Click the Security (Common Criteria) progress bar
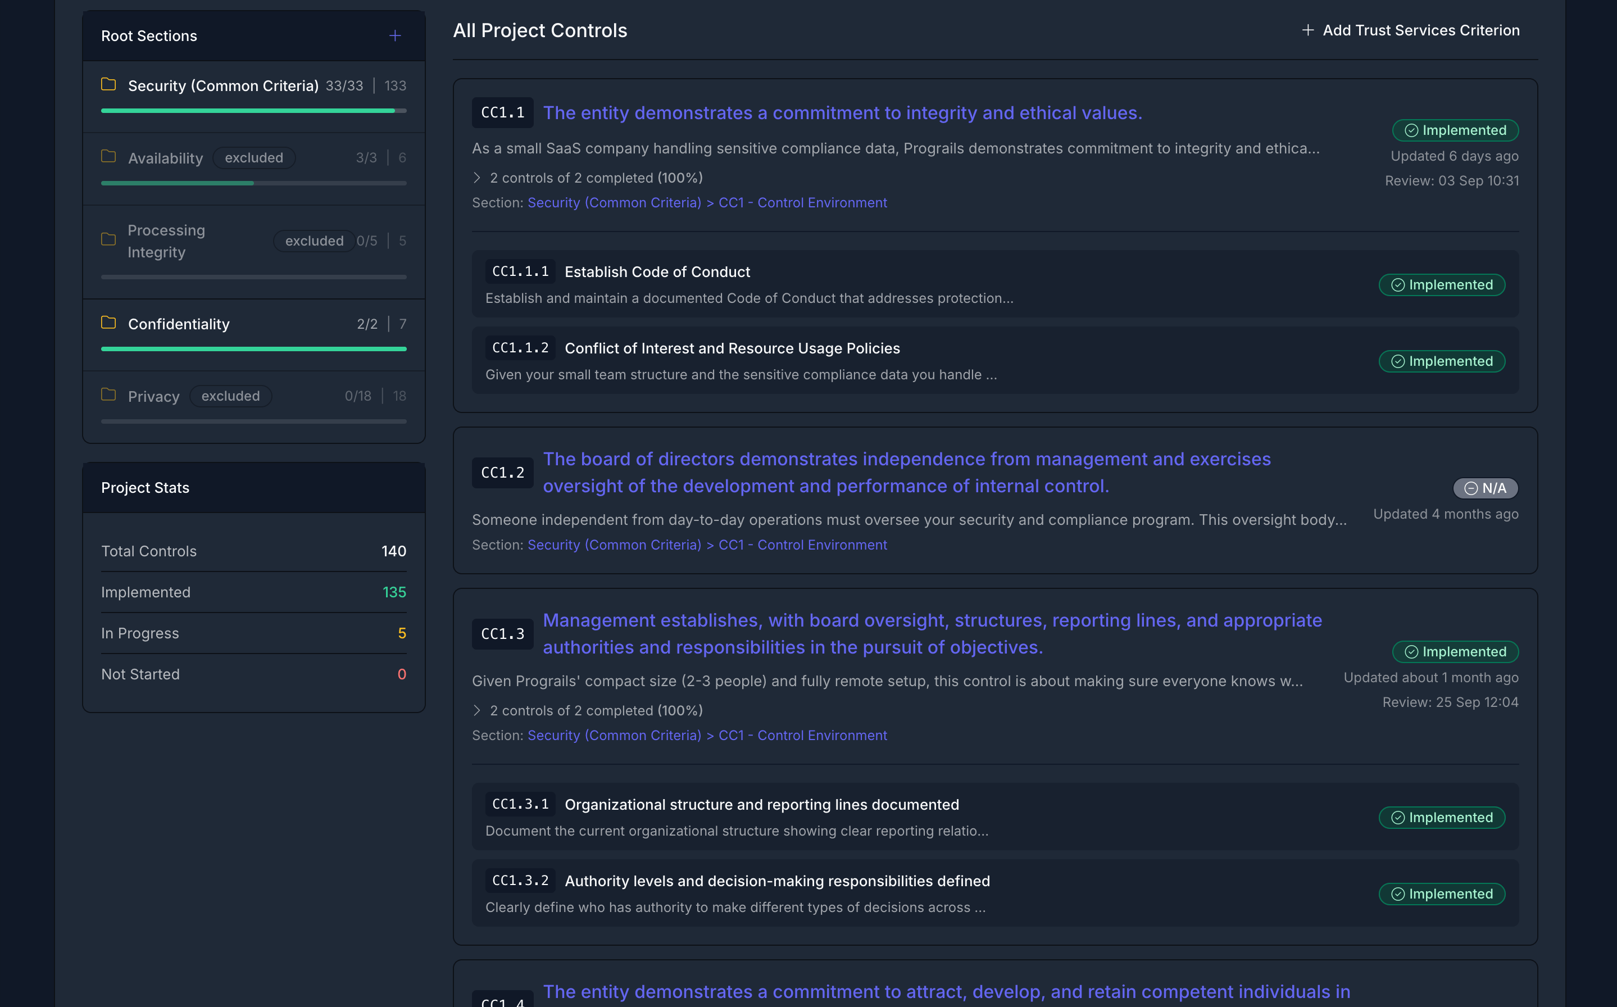The image size is (1617, 1007). [253, 111]
